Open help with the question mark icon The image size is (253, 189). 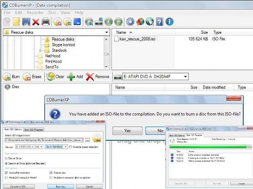click(x=159, y=22)
